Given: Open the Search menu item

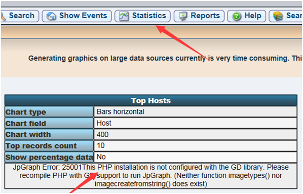Looking at the screenshot, I should (x=20, y=16).
